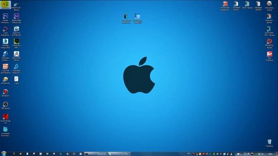Select the Adobe After Effects CS6 shortcut
Image resolution: width=278 pixels, height=156 pixels.
pyautogui.click(x=17, y=18)
